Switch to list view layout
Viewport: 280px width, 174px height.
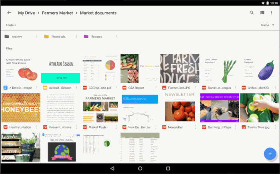262,13
